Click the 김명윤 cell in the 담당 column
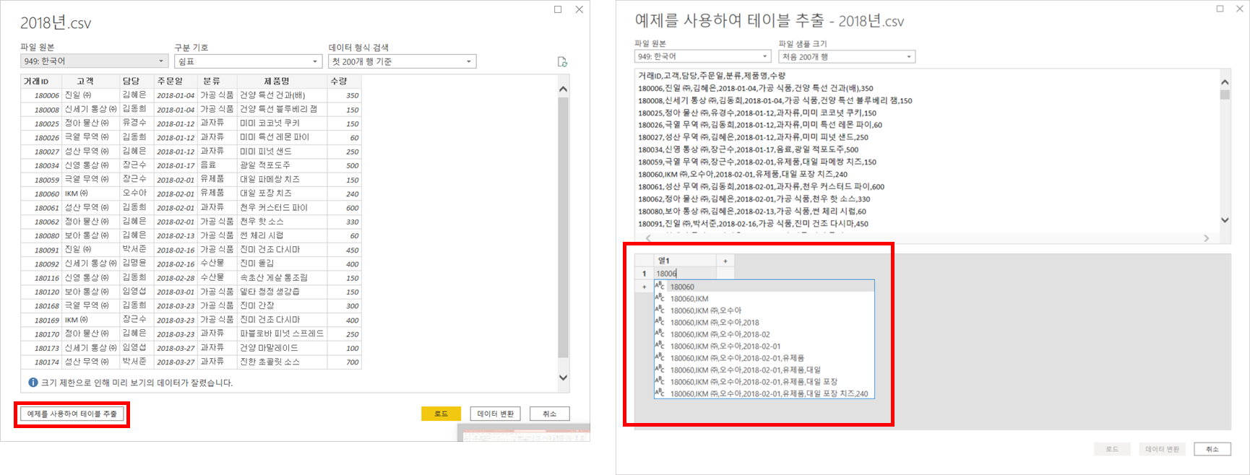The height and width of the screenshot is (475, 1250). 137,263
